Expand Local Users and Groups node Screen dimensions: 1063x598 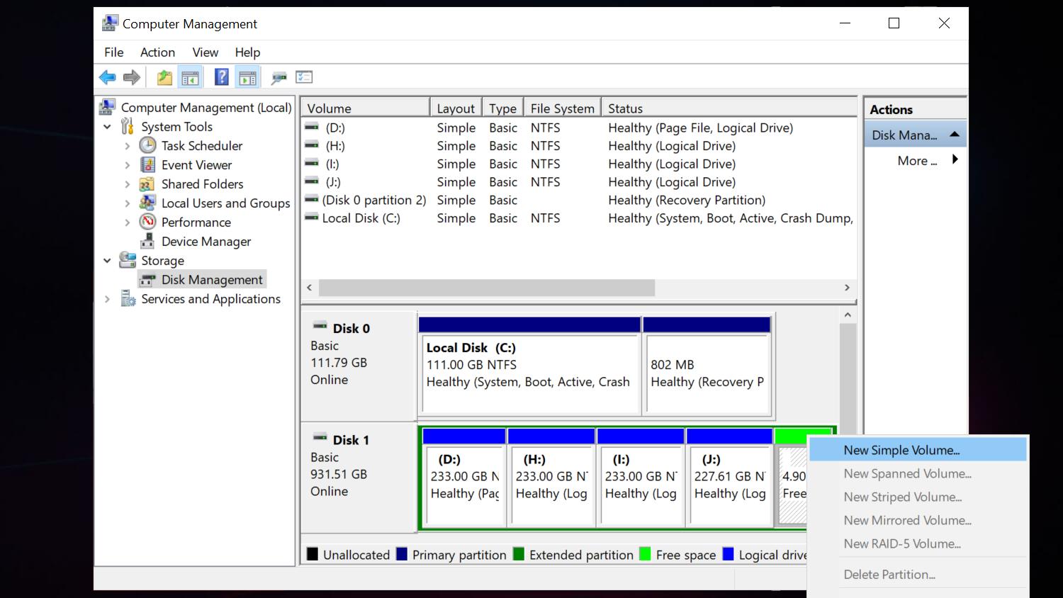[127, 203]
